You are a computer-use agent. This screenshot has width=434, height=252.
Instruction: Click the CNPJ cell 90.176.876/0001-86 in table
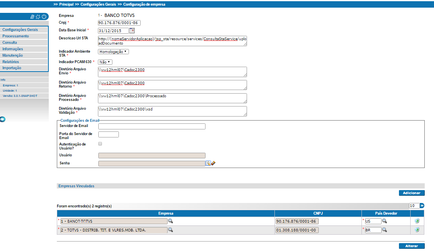pyautogui.click(x=297, y=221)
